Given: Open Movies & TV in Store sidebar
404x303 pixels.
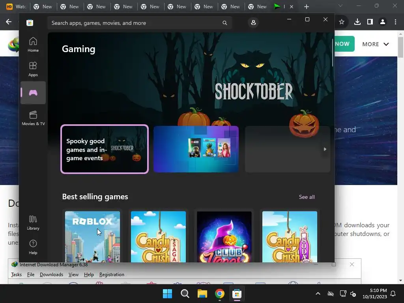Looking at the screenshot, I should pos(33,118).
